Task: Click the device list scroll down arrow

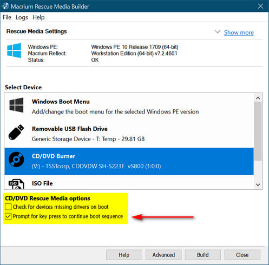Action: [x=258, y=184]
